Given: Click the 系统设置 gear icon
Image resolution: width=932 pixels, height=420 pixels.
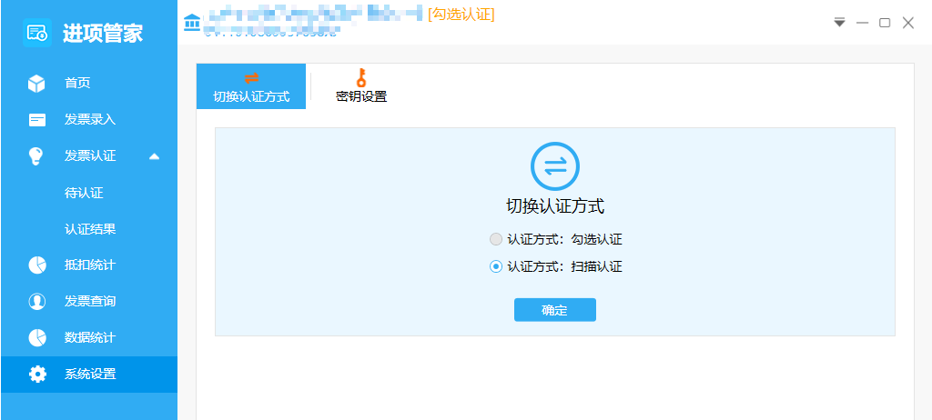Looking at the screenshot, I should pos(36,375).
